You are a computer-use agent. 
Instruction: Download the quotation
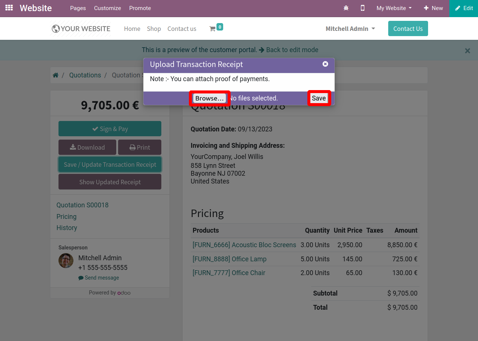[87, 147]
